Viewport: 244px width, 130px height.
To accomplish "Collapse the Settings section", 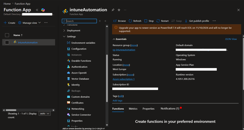I will click(64, 36).
